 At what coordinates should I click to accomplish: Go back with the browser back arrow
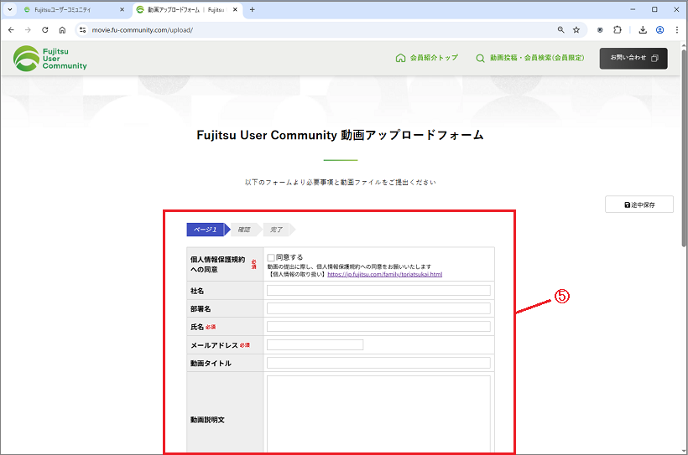click(x=11, y=30)
